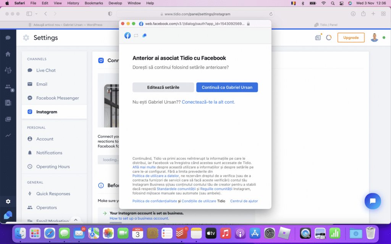Viewport: 391px width, 244px height.
Task: Open the Develop menu
Action: click(x=115, y=3)
